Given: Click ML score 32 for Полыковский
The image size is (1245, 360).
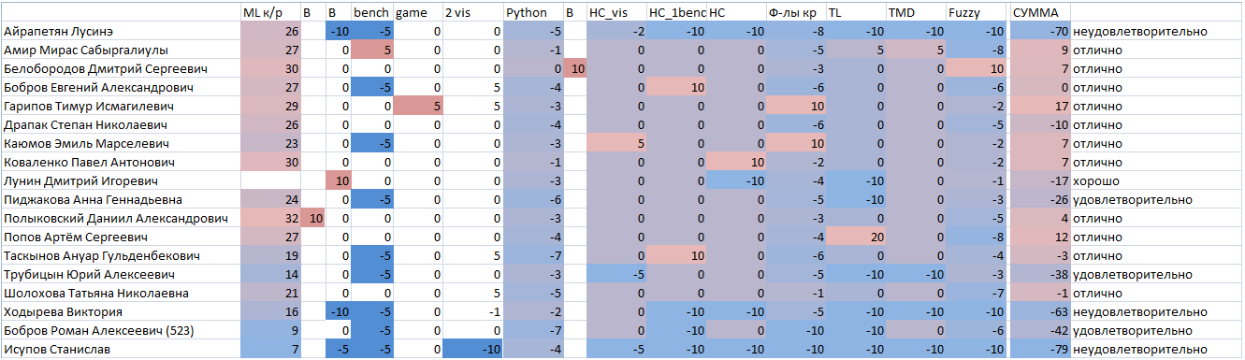Looking at the screenshot, I should click(270, 219).
